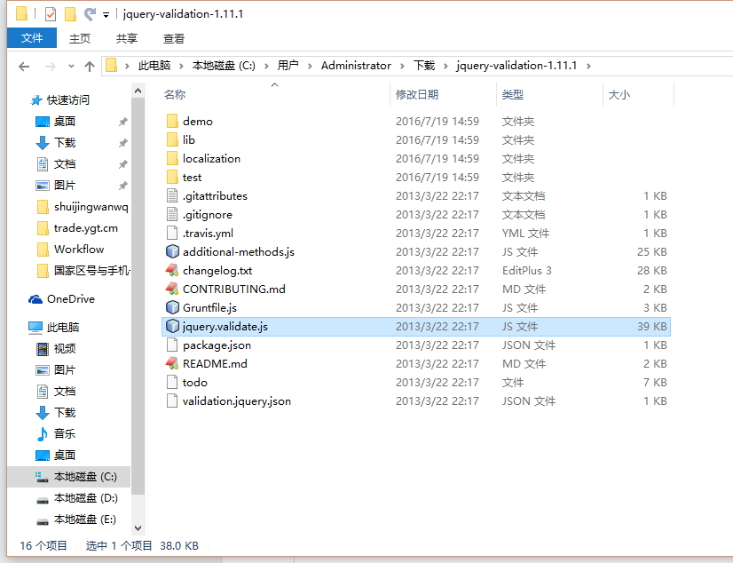Sort by 大小 column header
Screen dimensions: 733x563
click(x=619, y=94)
